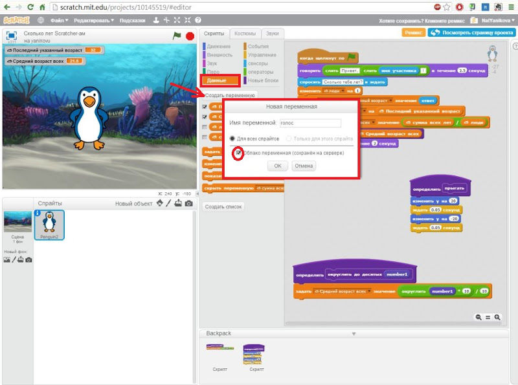Click 'Создать переменную' button
This screenshot has width=518, height=385.
[230, 95]
